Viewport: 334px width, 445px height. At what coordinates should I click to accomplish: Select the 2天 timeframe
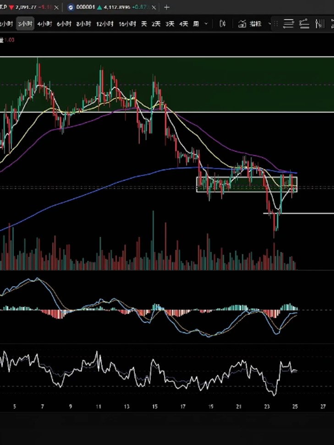click(156, 24)
